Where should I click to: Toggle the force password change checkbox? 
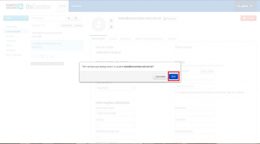[x=176, y=92]
